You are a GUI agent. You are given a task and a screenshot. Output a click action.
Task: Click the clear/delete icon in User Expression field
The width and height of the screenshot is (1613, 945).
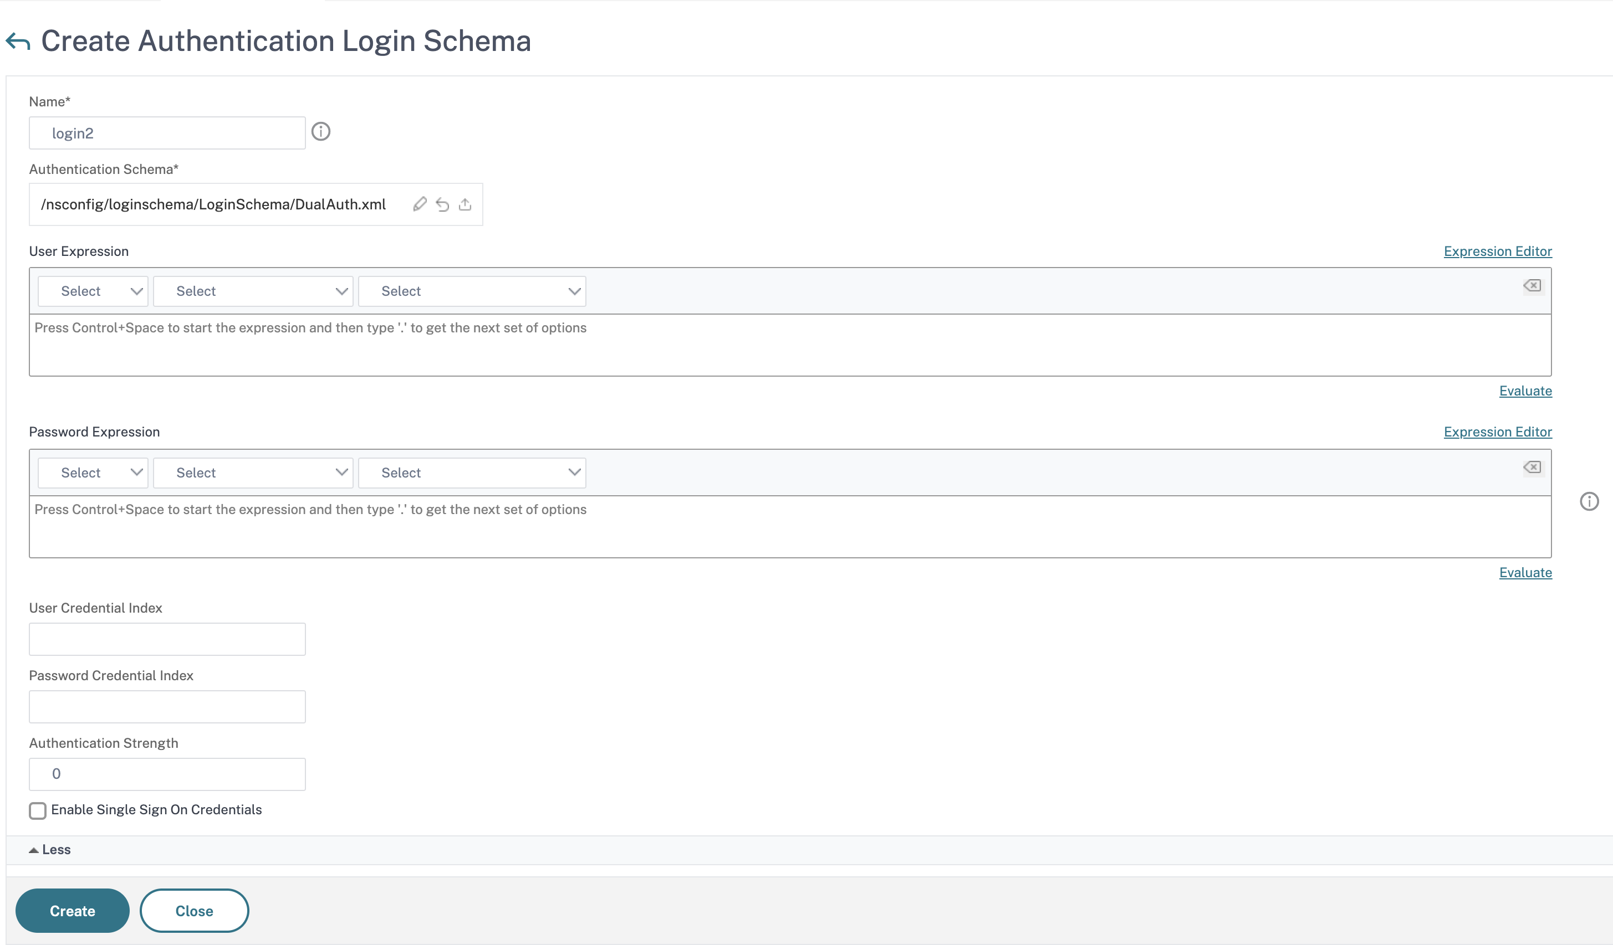click(x=1532, y=285)
